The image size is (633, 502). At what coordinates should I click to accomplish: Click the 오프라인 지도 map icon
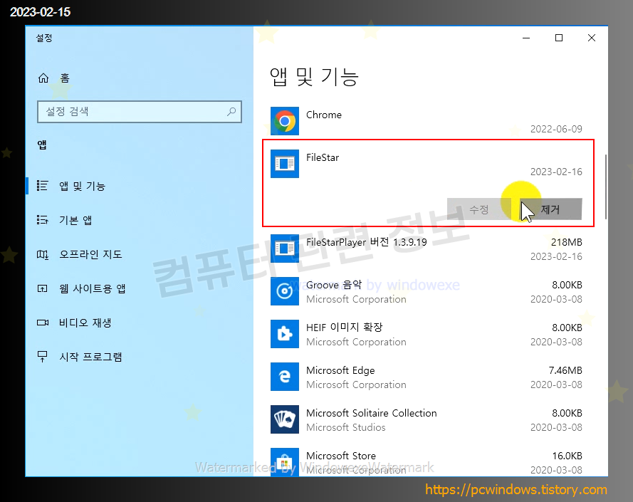(x=43, y=254)
